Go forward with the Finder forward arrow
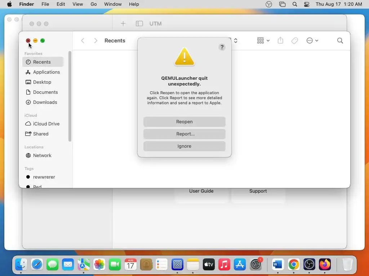Viewport: 369px width, 276px height. click(95, 41)
